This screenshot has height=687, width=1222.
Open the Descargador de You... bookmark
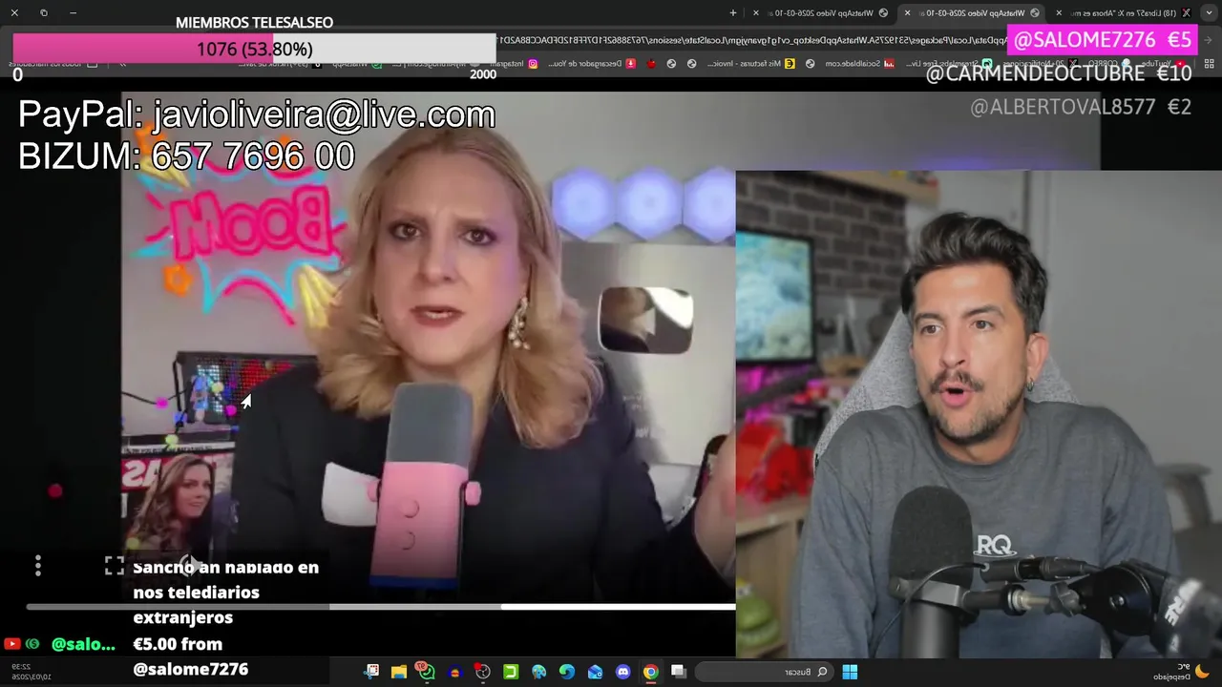[x=590, y=64]
